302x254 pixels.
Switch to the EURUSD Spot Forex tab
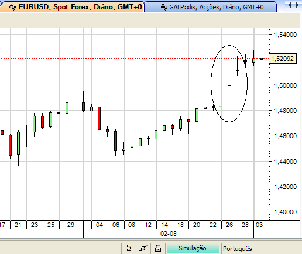tap(72, 7)
